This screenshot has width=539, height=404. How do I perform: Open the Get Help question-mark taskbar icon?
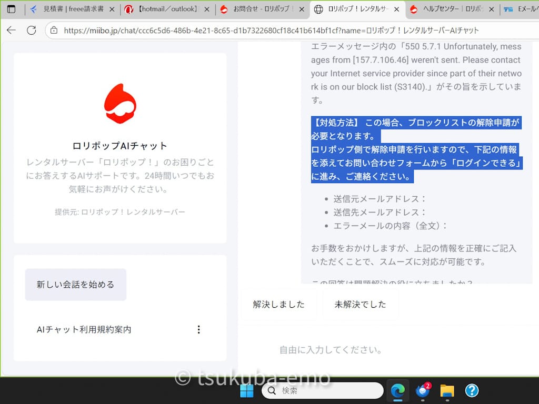(471, 390)
